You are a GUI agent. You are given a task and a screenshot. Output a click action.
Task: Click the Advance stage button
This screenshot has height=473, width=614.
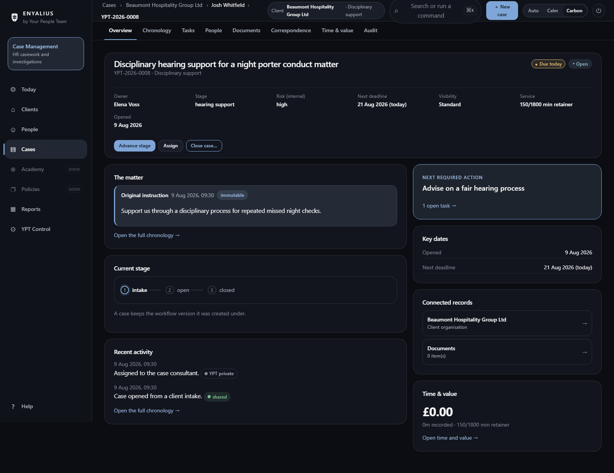(135, 146)
